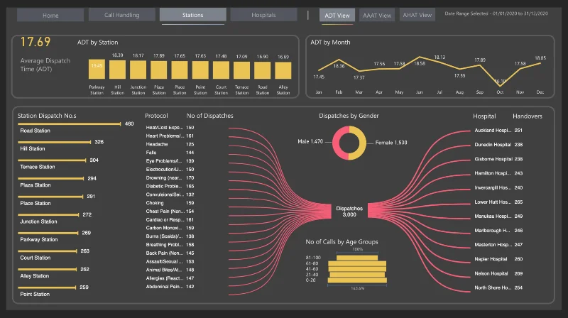
Task: Select Parkway Station dispatch bar with 269
Action: point(48,233)
